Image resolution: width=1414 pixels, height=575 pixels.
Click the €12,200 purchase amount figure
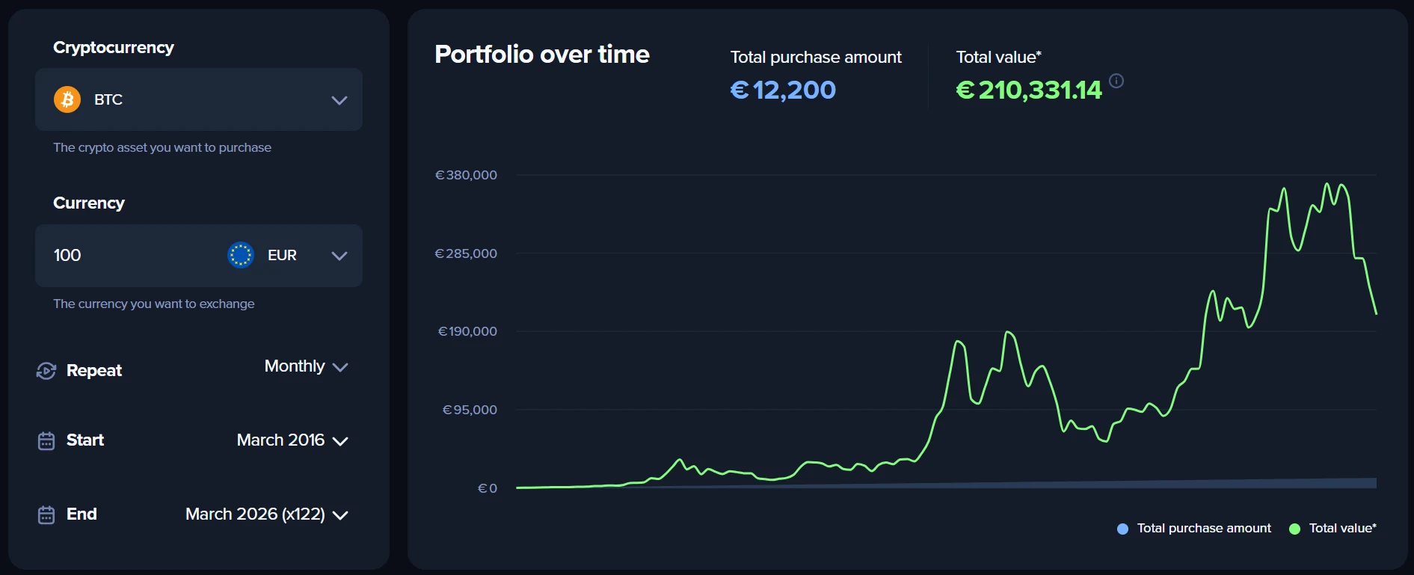coord(783,90)
